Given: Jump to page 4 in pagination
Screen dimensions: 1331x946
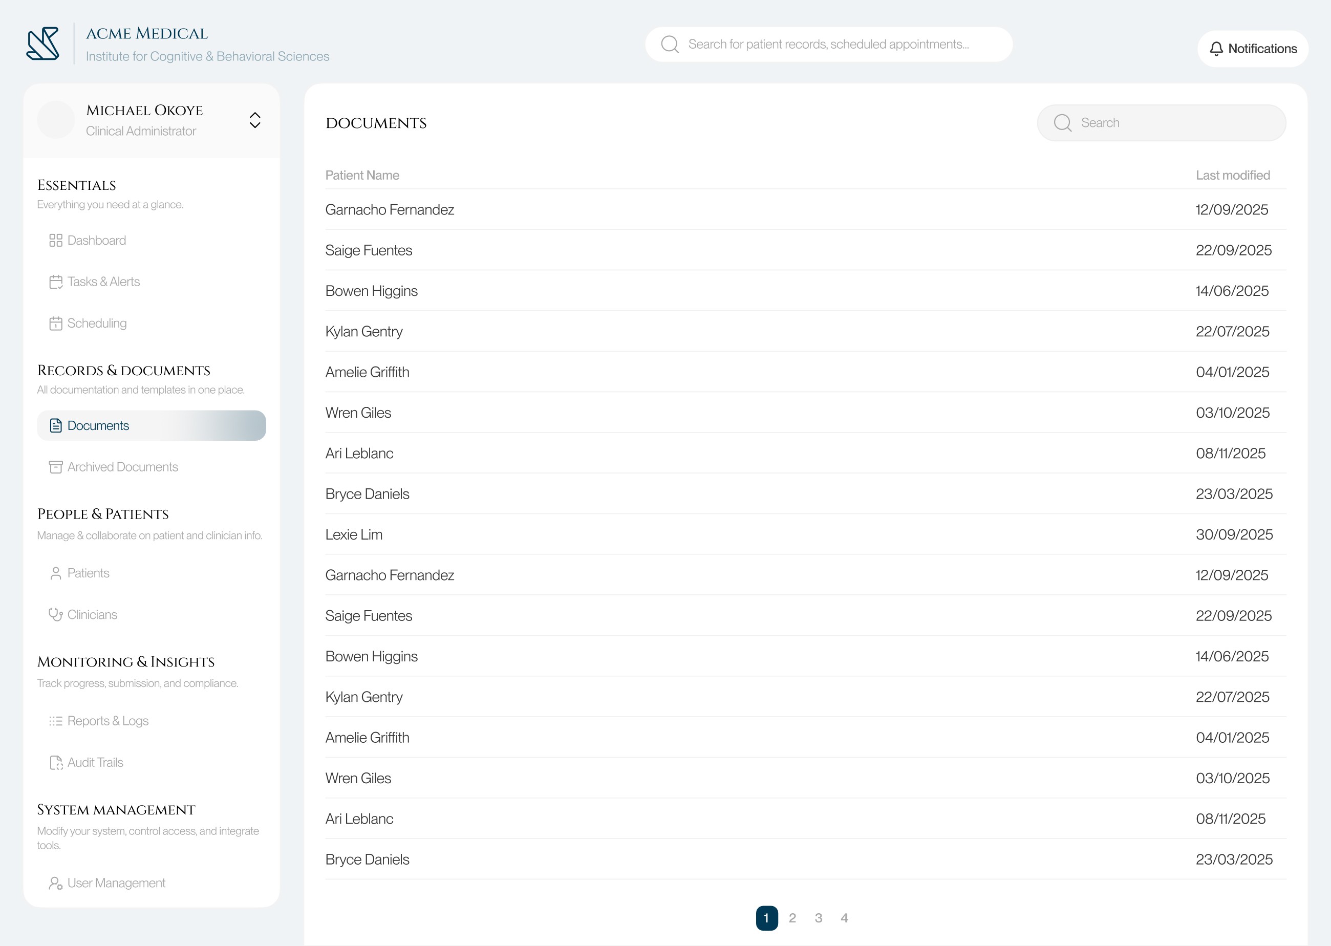Looking at the screenshot, I should coord(844,918).
